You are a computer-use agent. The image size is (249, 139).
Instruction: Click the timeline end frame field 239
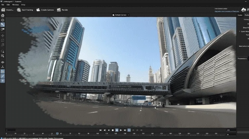(231, 130)
